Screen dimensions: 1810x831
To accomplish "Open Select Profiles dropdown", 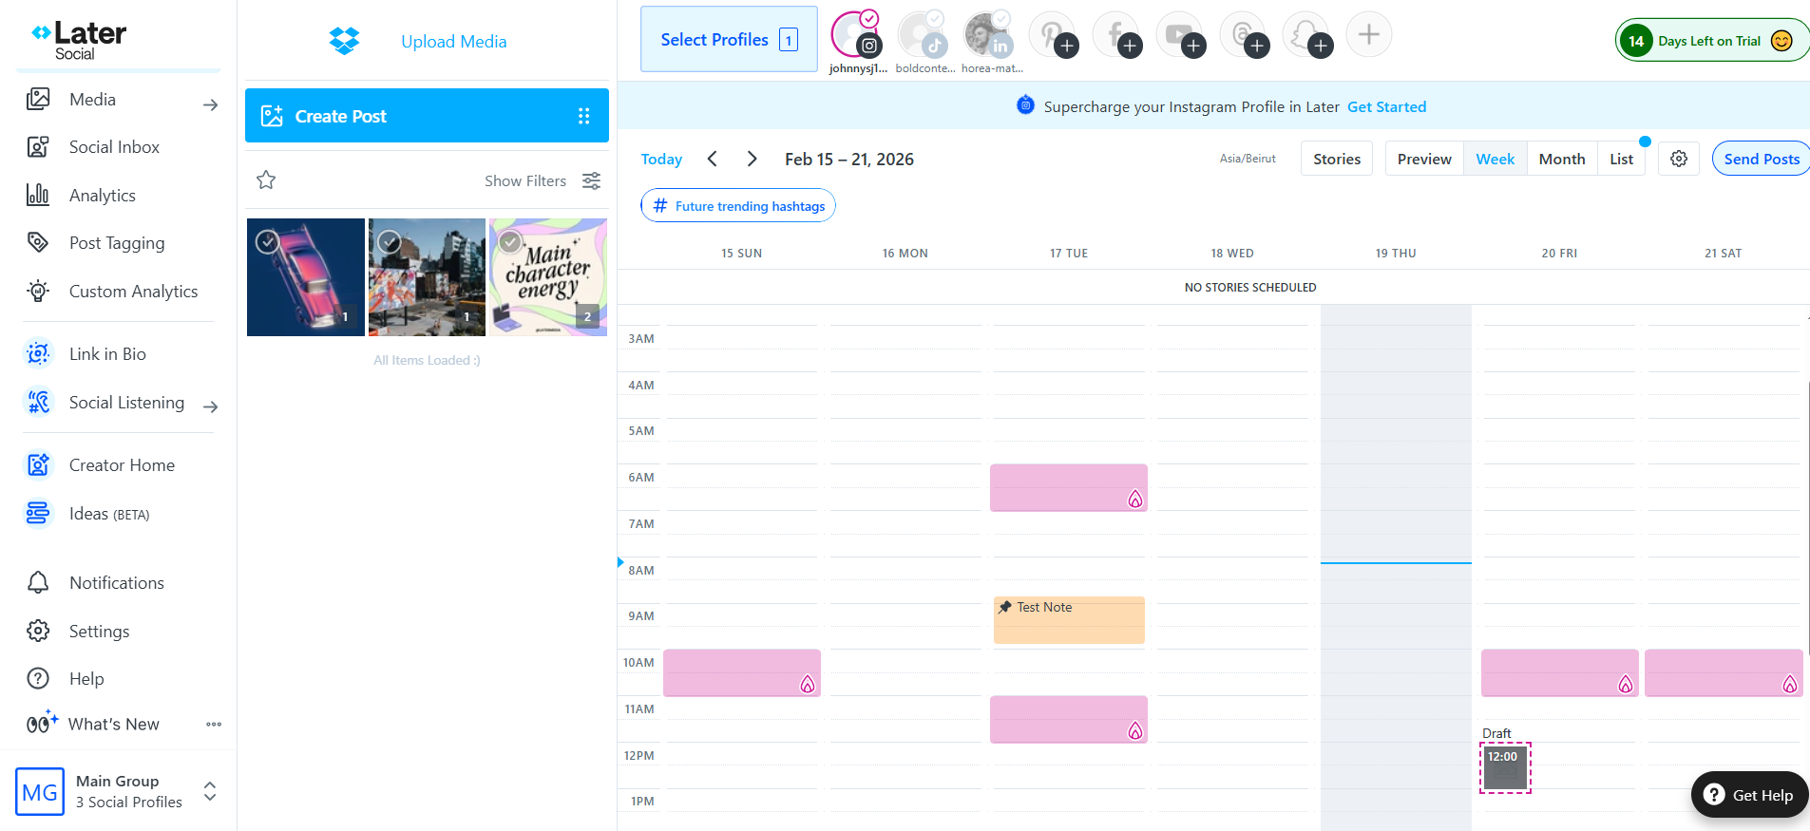I will click(729, 39).
